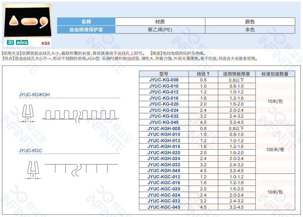Click the JYUC-KGC diagram heading

click(x=30, y=151)
